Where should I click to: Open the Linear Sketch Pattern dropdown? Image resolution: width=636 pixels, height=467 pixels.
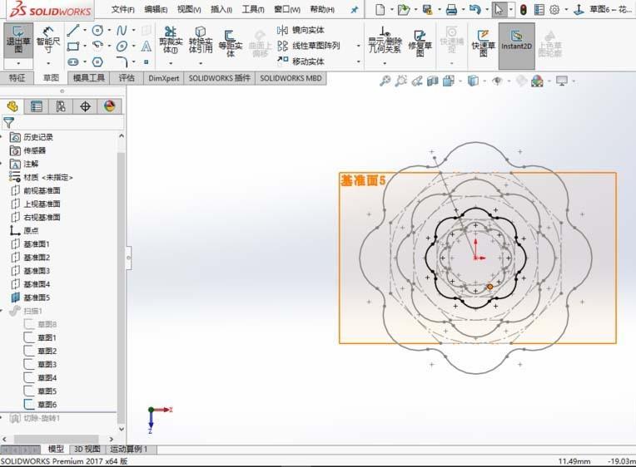pos(359,46)
